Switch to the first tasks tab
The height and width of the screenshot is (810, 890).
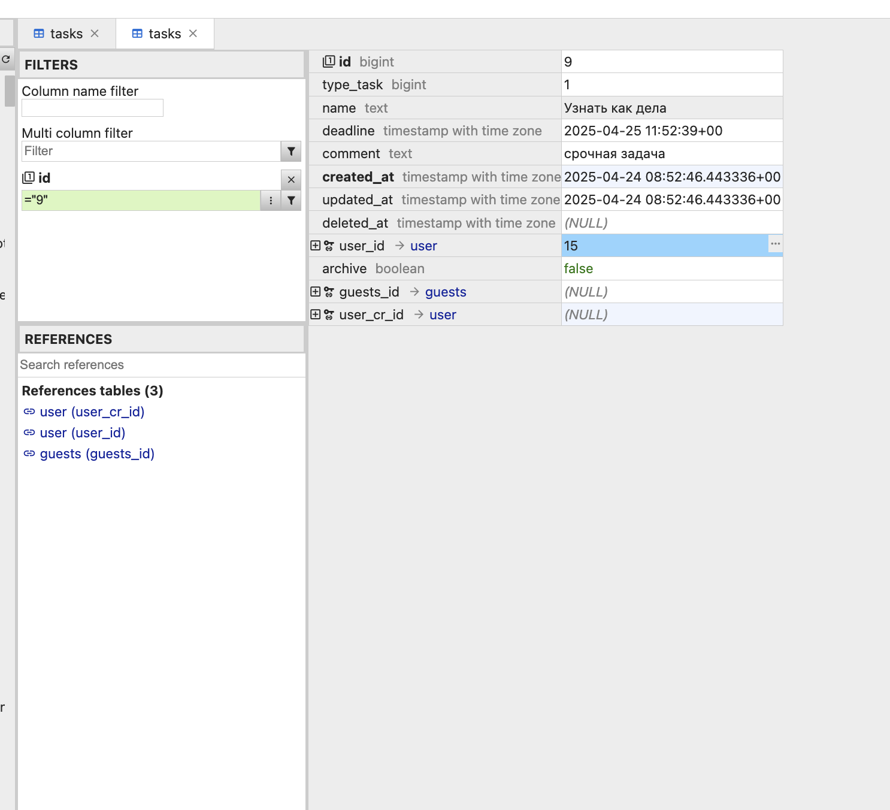pos(66,34)
